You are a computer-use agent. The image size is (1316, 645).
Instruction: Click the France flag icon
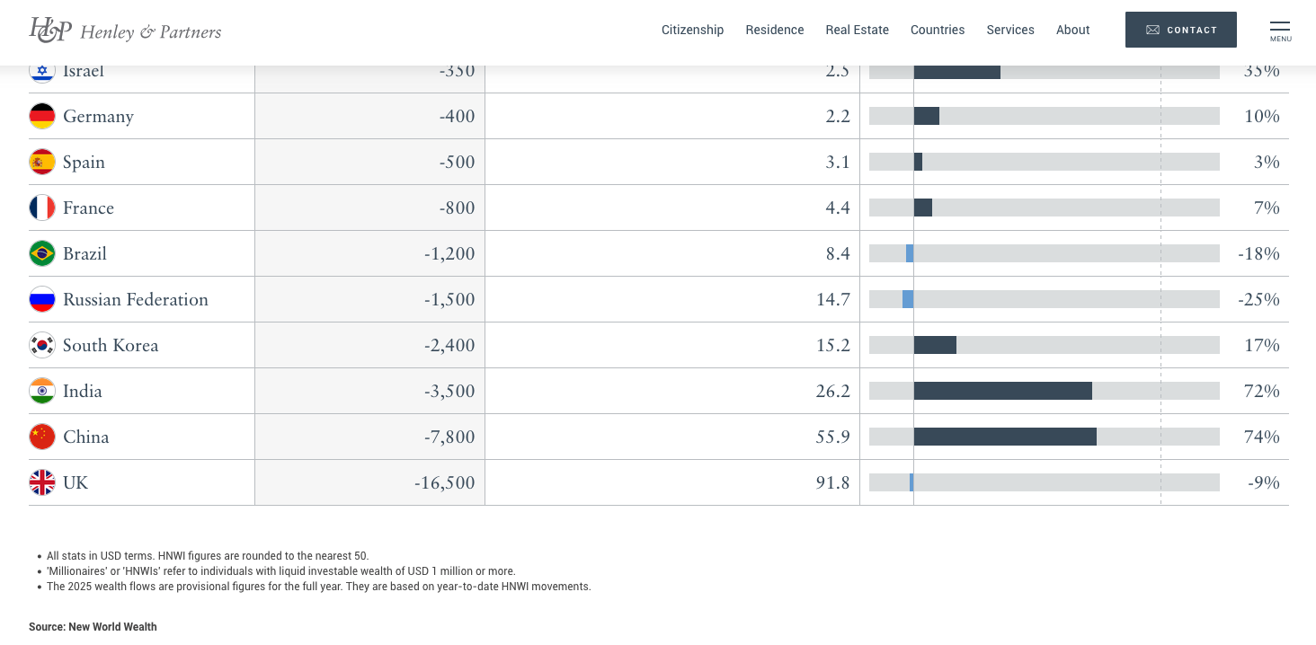pos(42,208)
